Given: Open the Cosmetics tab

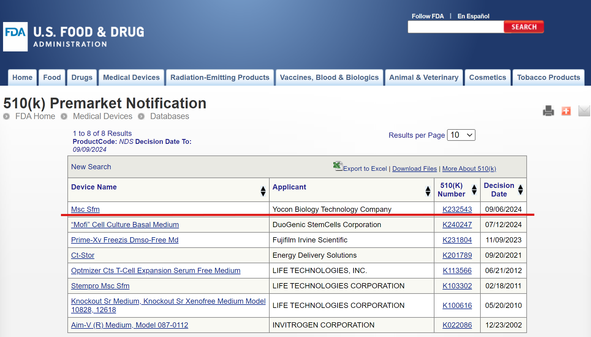Looking at the screenshot, I should click(488, 77).
